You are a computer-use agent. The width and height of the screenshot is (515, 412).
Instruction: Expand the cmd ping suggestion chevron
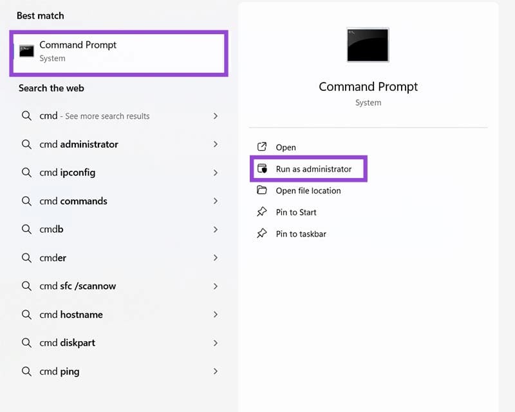click(x=215, y=371)
